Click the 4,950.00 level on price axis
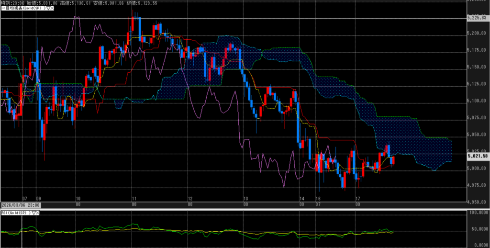Image resolution: width=490 pixels, height=248 pixels. tap(477, 202)
